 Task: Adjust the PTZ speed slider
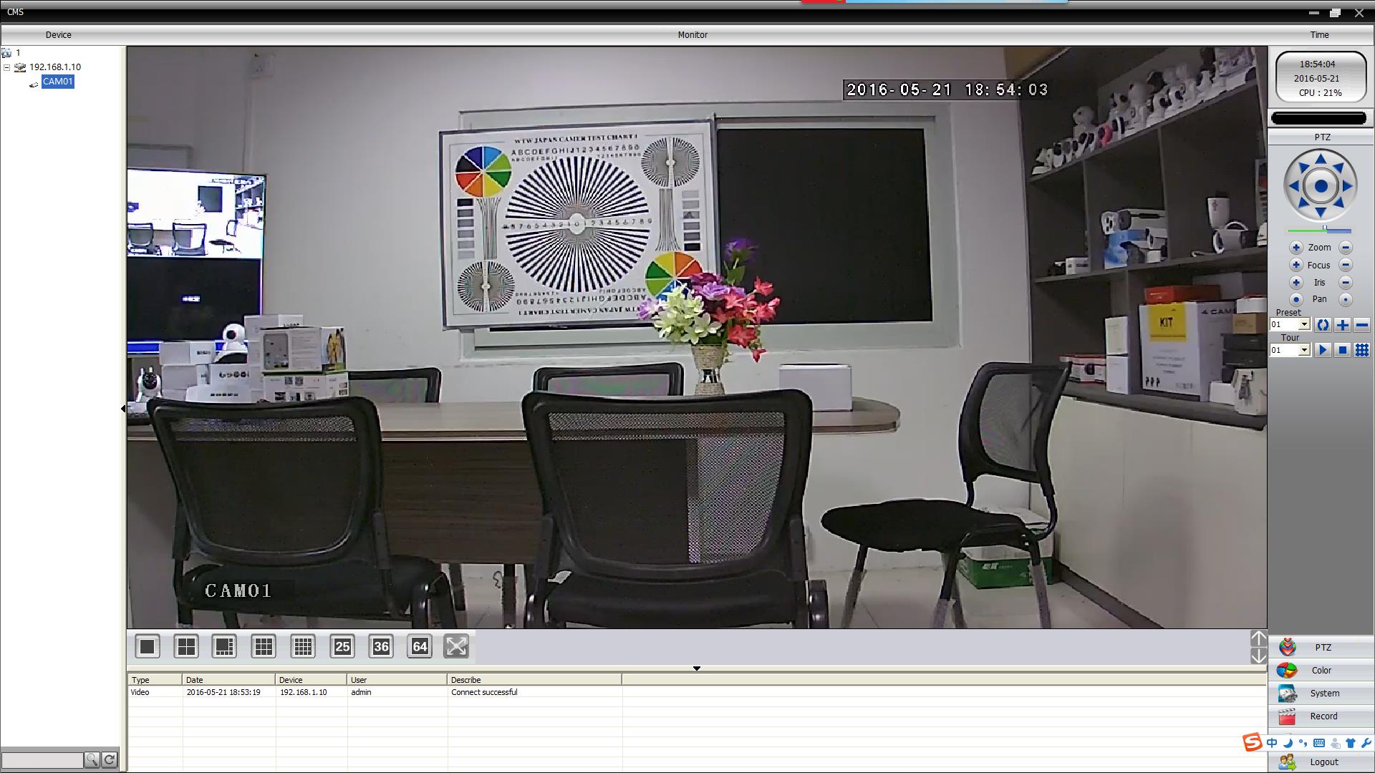(1325, 230)
